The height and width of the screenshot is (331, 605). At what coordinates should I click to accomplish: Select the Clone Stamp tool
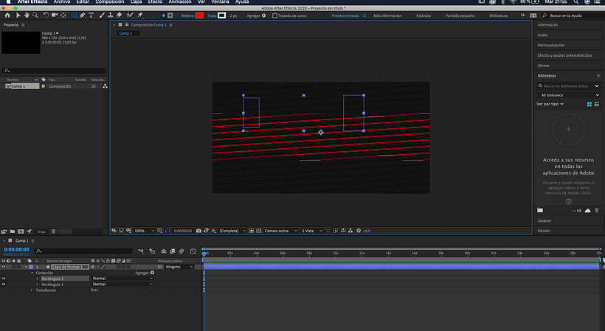(111, 15)
